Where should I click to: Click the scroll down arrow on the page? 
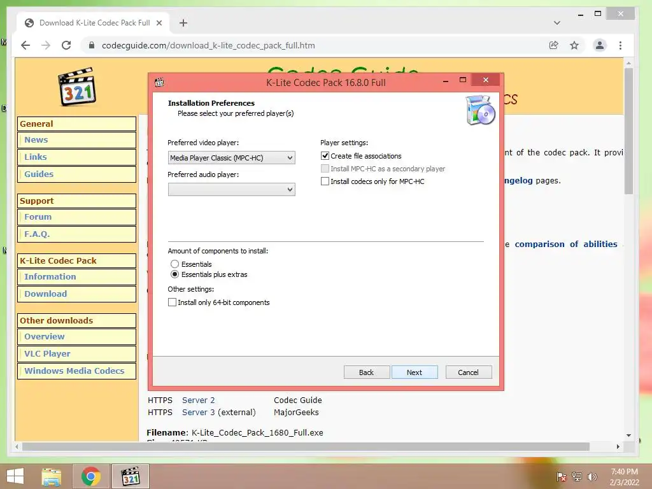coord(628,436)
